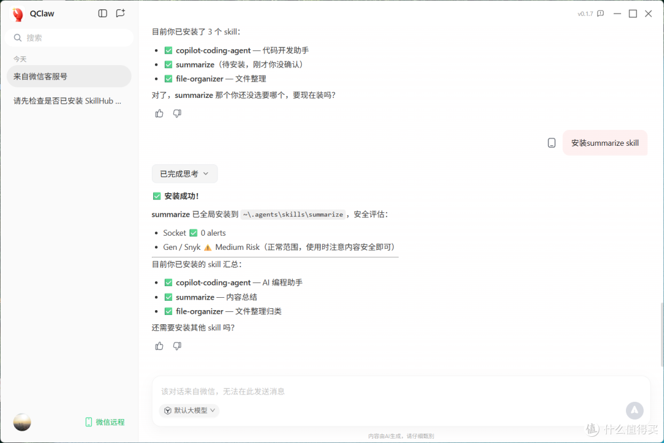Click the '今天' section label
The height and width of the screenshot is (443, 664).
[20, 59]
